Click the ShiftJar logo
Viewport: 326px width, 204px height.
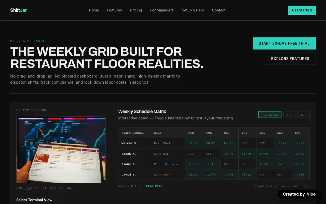(18, 10)
